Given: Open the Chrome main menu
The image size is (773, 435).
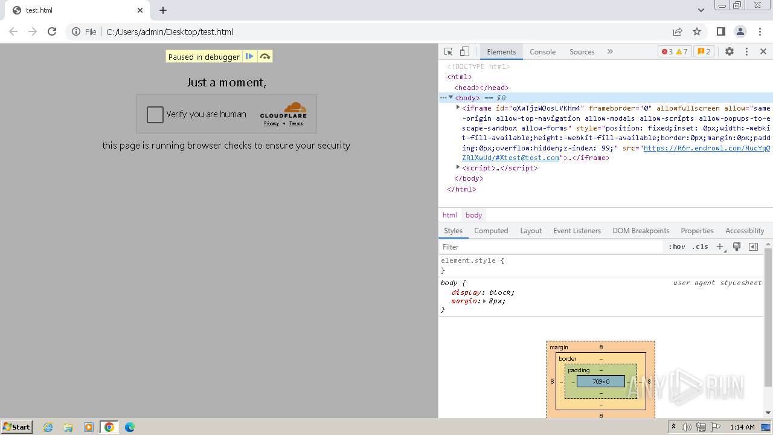Looking at the screenshot, I should point(760,31).
